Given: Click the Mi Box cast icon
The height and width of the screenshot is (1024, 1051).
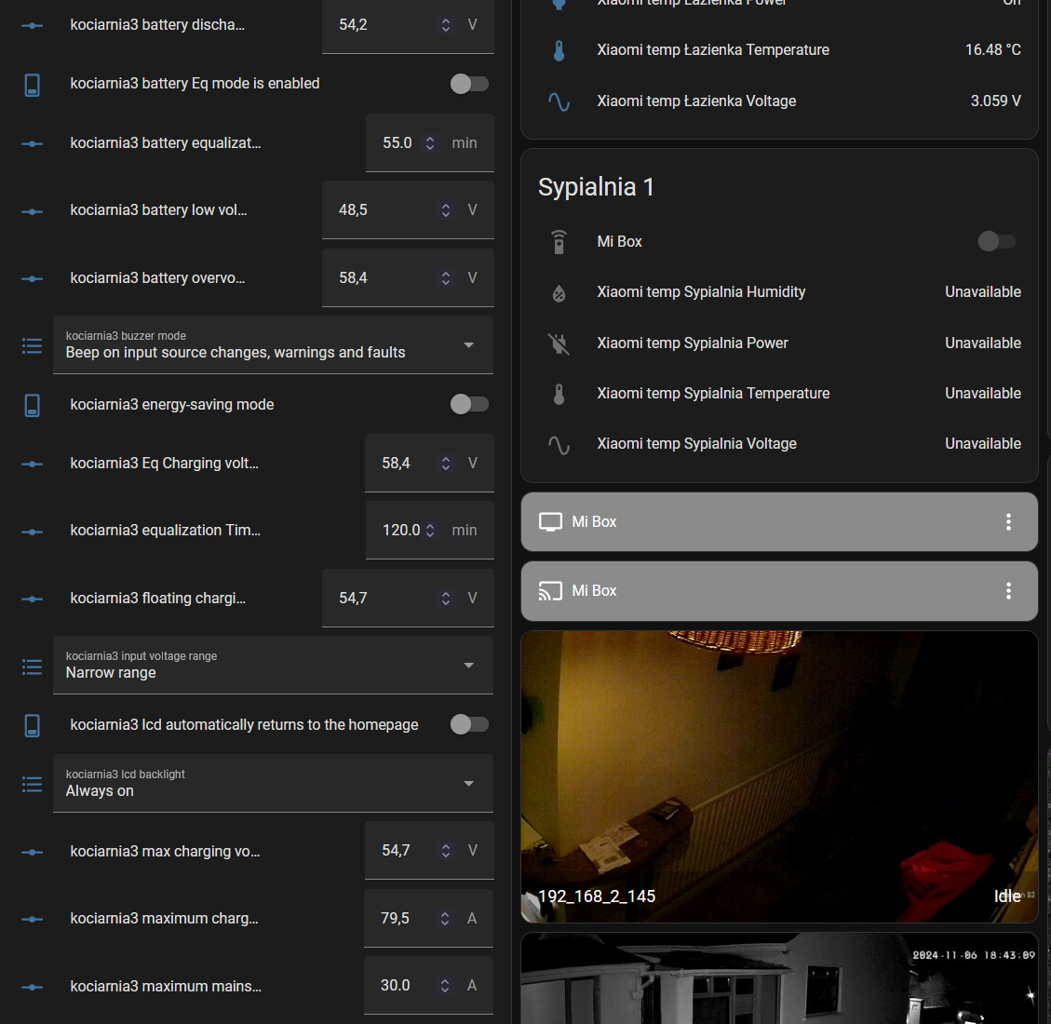Looking at the screenshot, I should click(x=551, y=591).
